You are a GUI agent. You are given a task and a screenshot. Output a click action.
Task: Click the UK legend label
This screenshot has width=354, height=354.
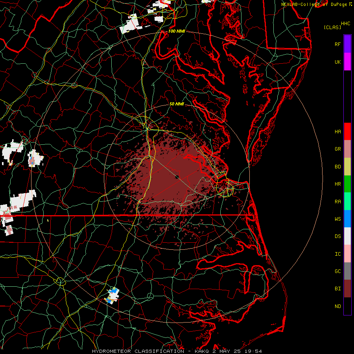[338, 62]
